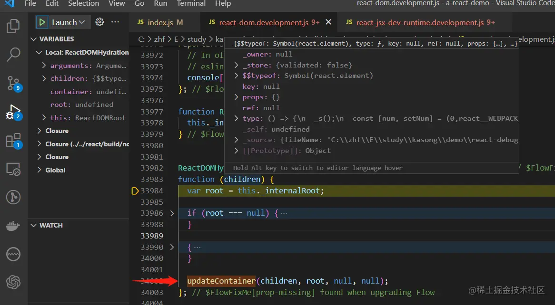Unfold code block at line 33990

[172, 247]
